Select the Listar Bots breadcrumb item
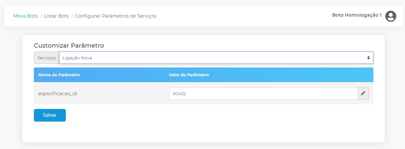405x149 pixels. [56, 16]
